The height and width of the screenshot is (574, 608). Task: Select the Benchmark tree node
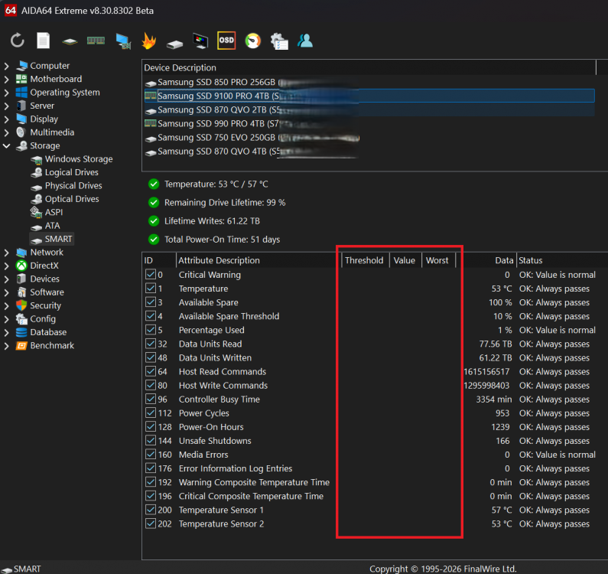click(52, 345)
